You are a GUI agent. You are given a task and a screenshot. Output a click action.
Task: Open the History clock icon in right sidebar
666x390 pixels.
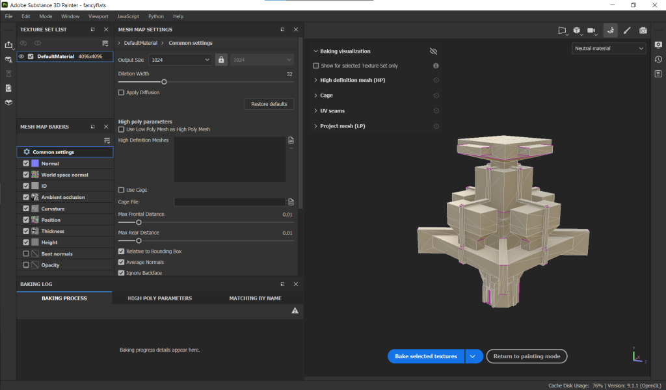pos(658,59)
